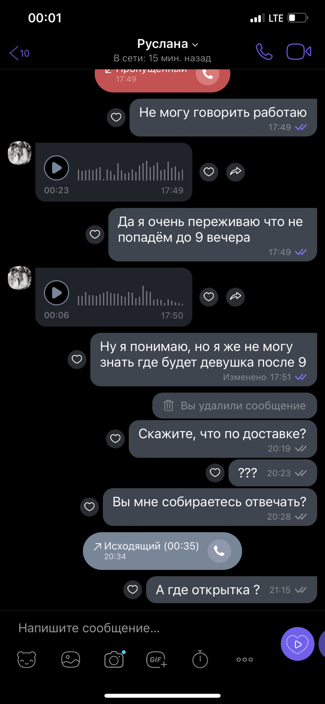This screenshot has height=704, width=325.
Task: Forward the 00:23 voice message
Action: (x=235, y=172)
